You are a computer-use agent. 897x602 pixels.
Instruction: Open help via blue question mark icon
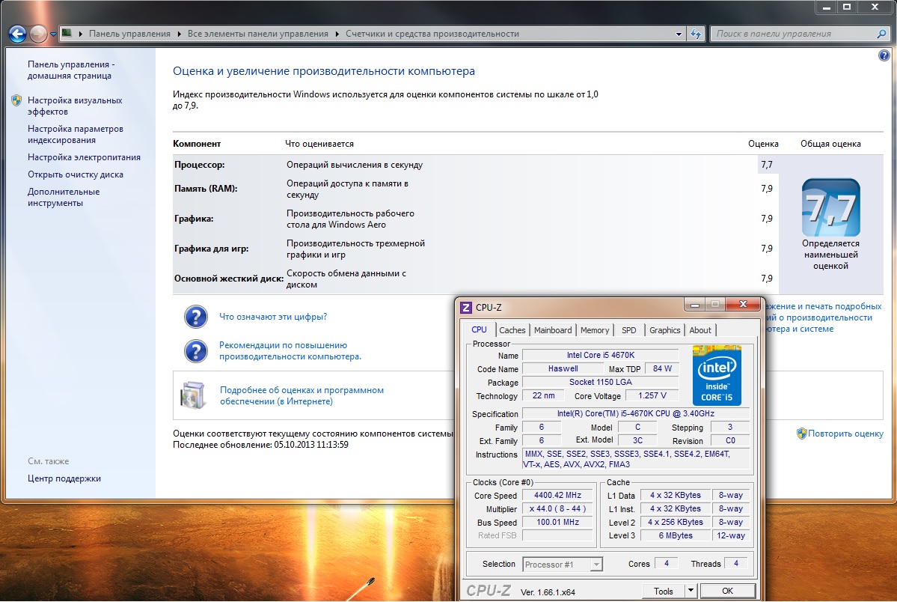[x=884, y=55]
